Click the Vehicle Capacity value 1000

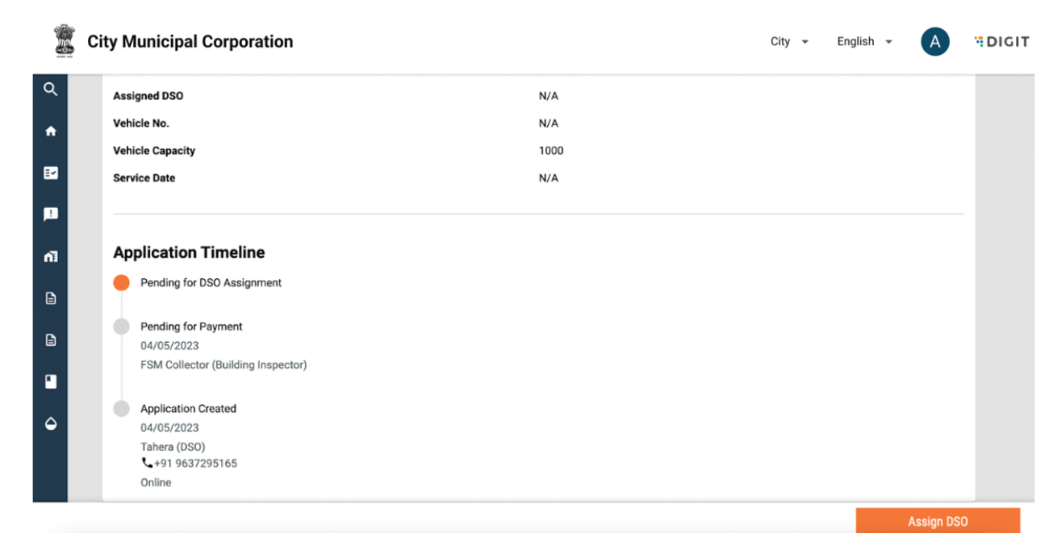[551, 151]
